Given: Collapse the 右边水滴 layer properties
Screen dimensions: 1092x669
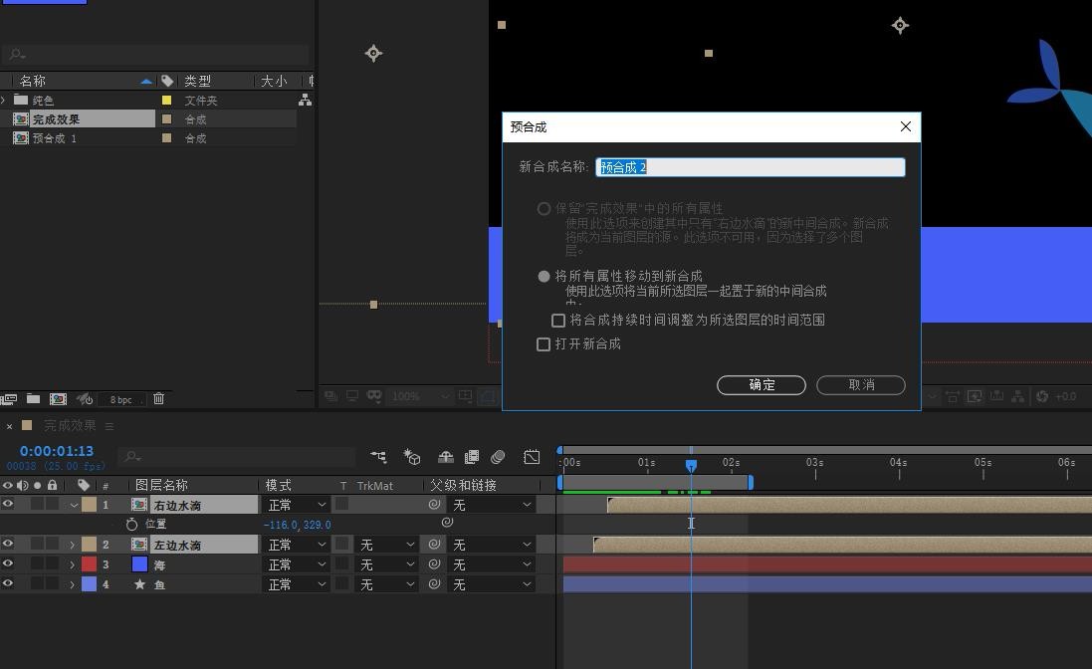Looking at the screenshot, I should (x=73, y=506).
